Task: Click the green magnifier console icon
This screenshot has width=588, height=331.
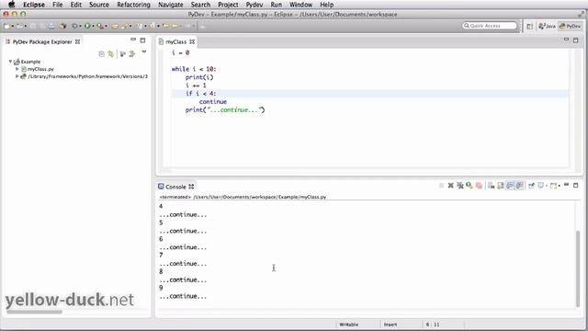Action: (469, 186)
